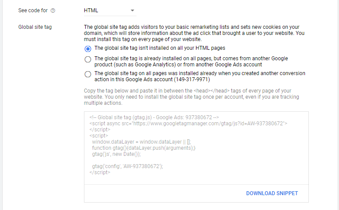This screenshot has height=210, width=339.
Task: Select tag isn't installed on HTML pages option
Action: coord(88,49)
